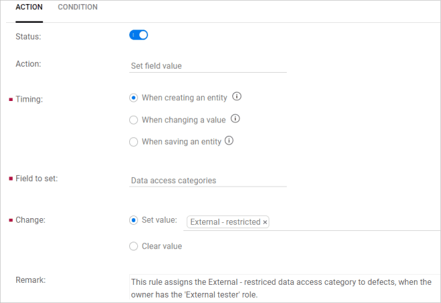Viewport: 441px width, 303px height.
Task: Click the 'External - restricted' value chip
Action: (x=225, y=222)
